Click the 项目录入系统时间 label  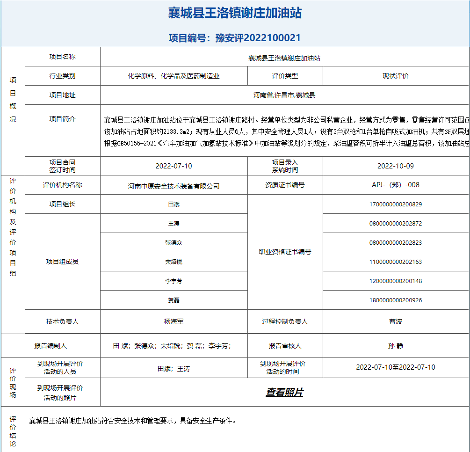point(285,166)
